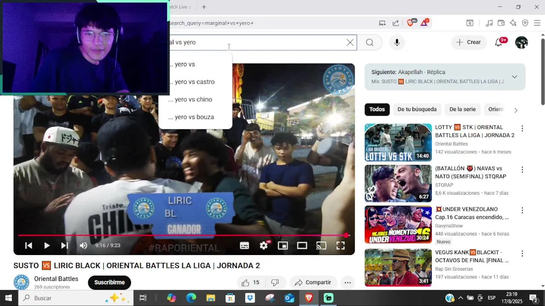The height and width of the screenshot is (306, 545).
Task: Open Oriental Battles channel name link
Action: coord(56,279)
